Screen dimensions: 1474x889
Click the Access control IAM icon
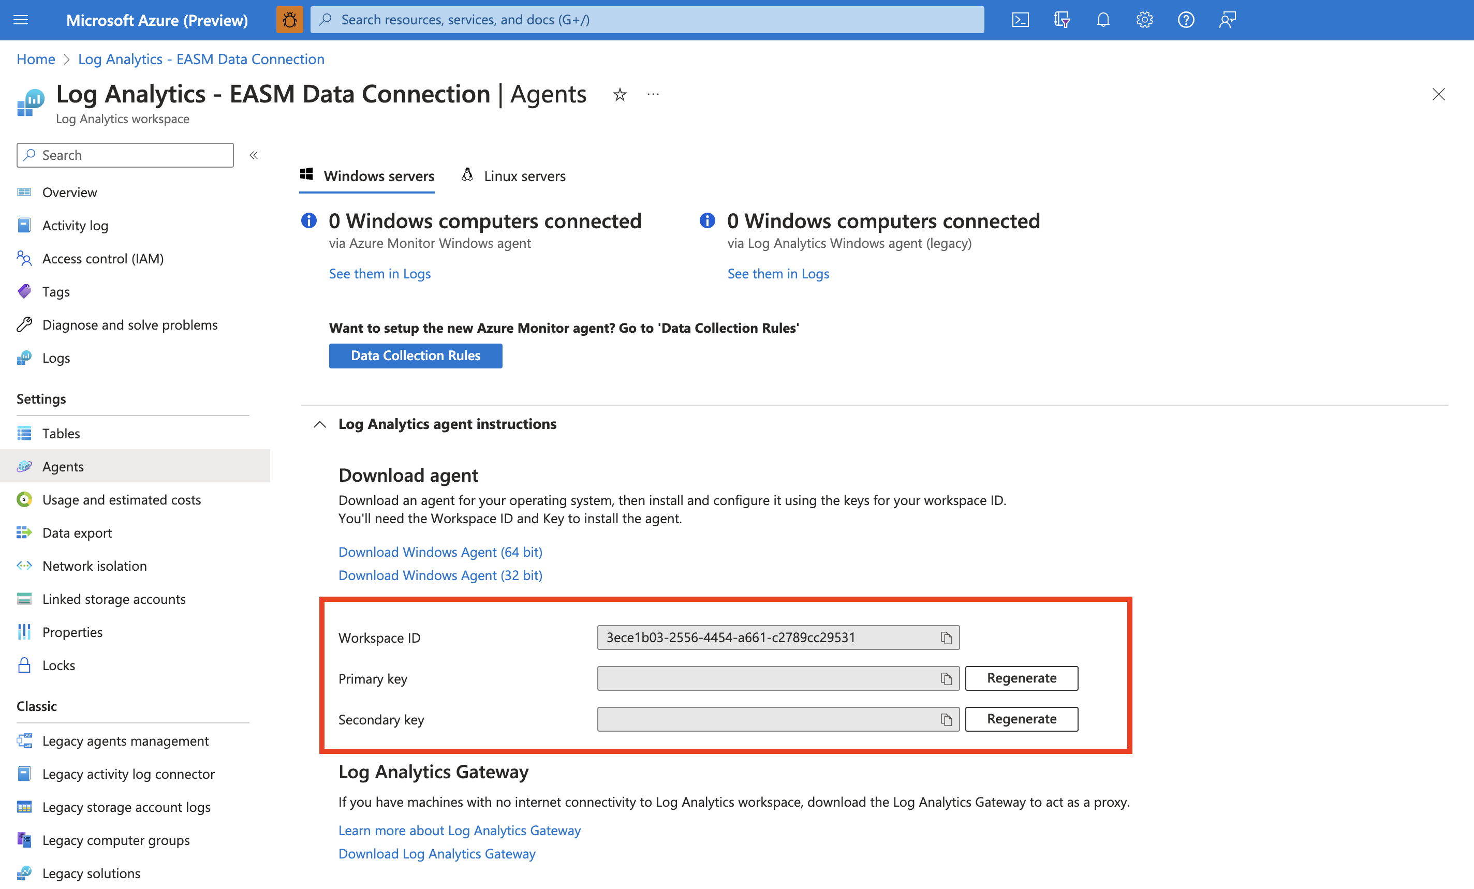(23, 258)
